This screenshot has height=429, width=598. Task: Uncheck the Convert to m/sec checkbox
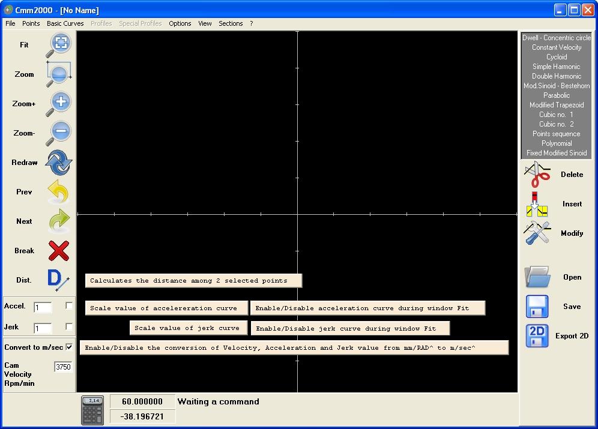(69, 347)
